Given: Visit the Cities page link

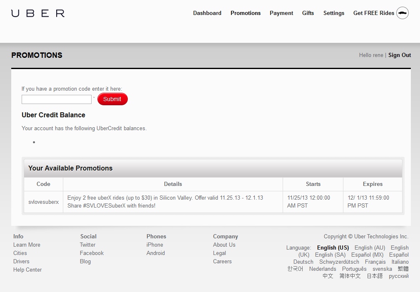Looking at the screenshot, I should coord(20,253).
